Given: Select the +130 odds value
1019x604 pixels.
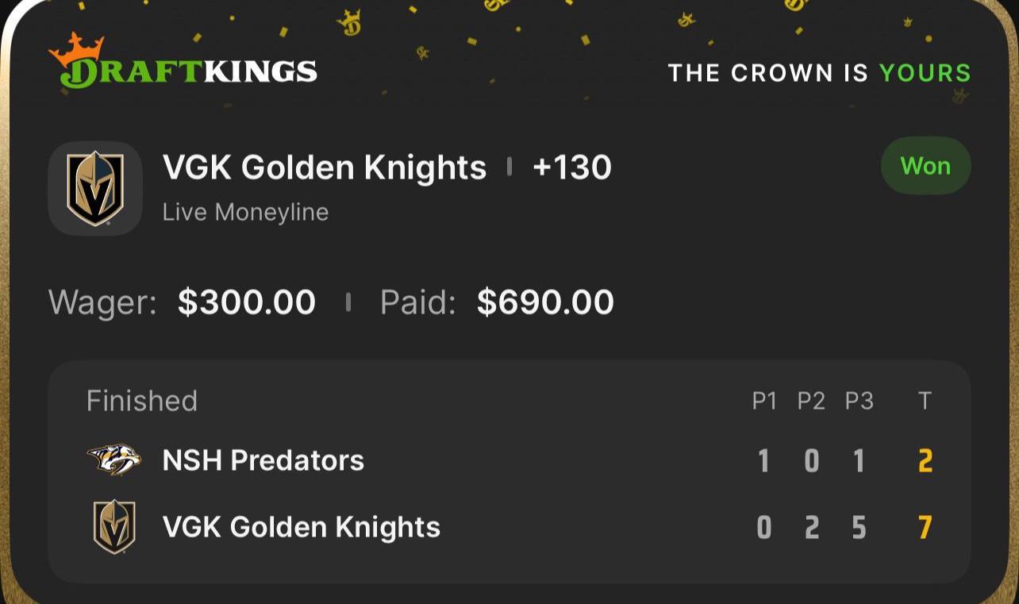Looking at the screenshot, I should click(x=572, y=167).
